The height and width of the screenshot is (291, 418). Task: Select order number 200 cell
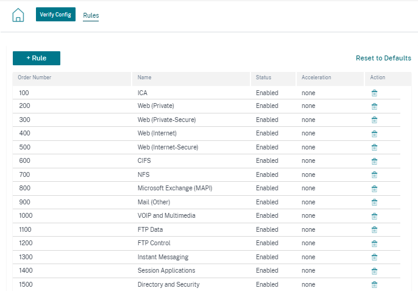24,106
